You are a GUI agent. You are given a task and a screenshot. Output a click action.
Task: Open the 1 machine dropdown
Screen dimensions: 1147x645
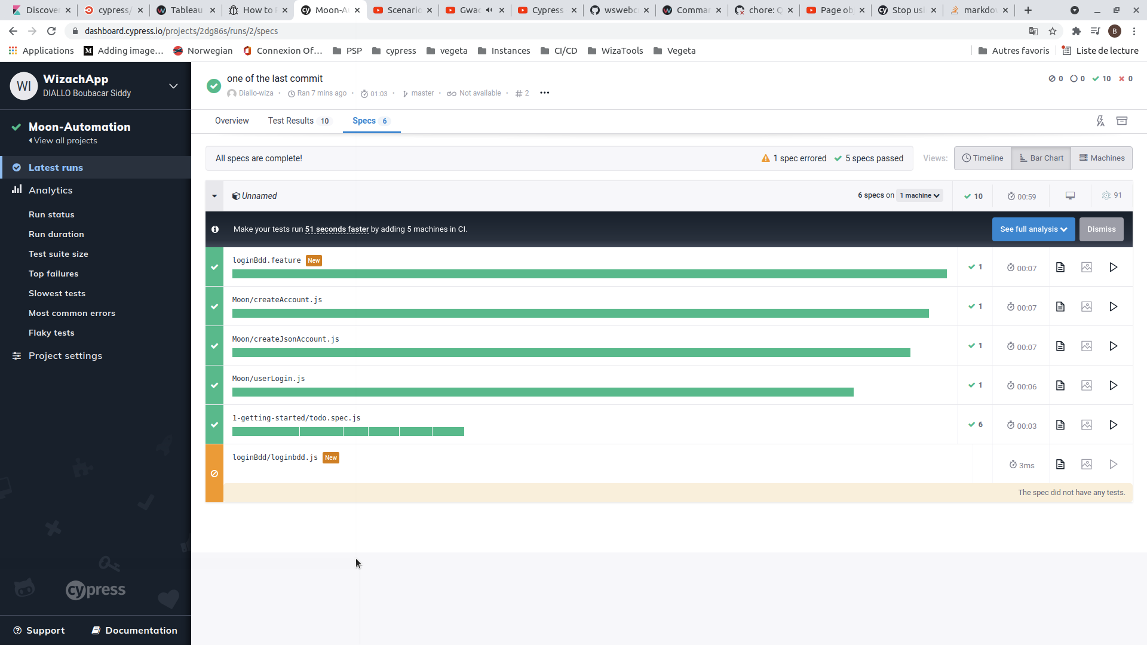point(919,195)
